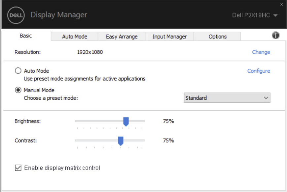Select the Auto Mode radio button
This screenshot has height=192, width=287.
point(18,71)
